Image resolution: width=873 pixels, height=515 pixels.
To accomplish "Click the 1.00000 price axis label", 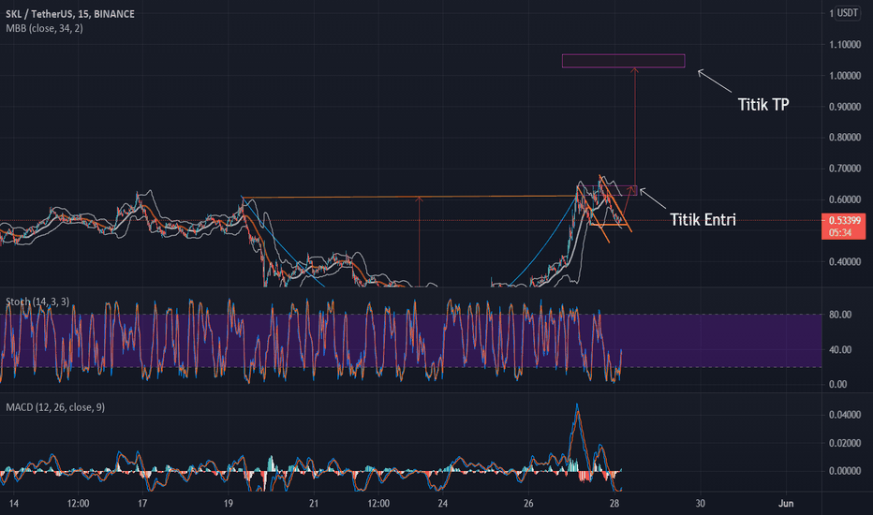I will [x=845, y=76].
